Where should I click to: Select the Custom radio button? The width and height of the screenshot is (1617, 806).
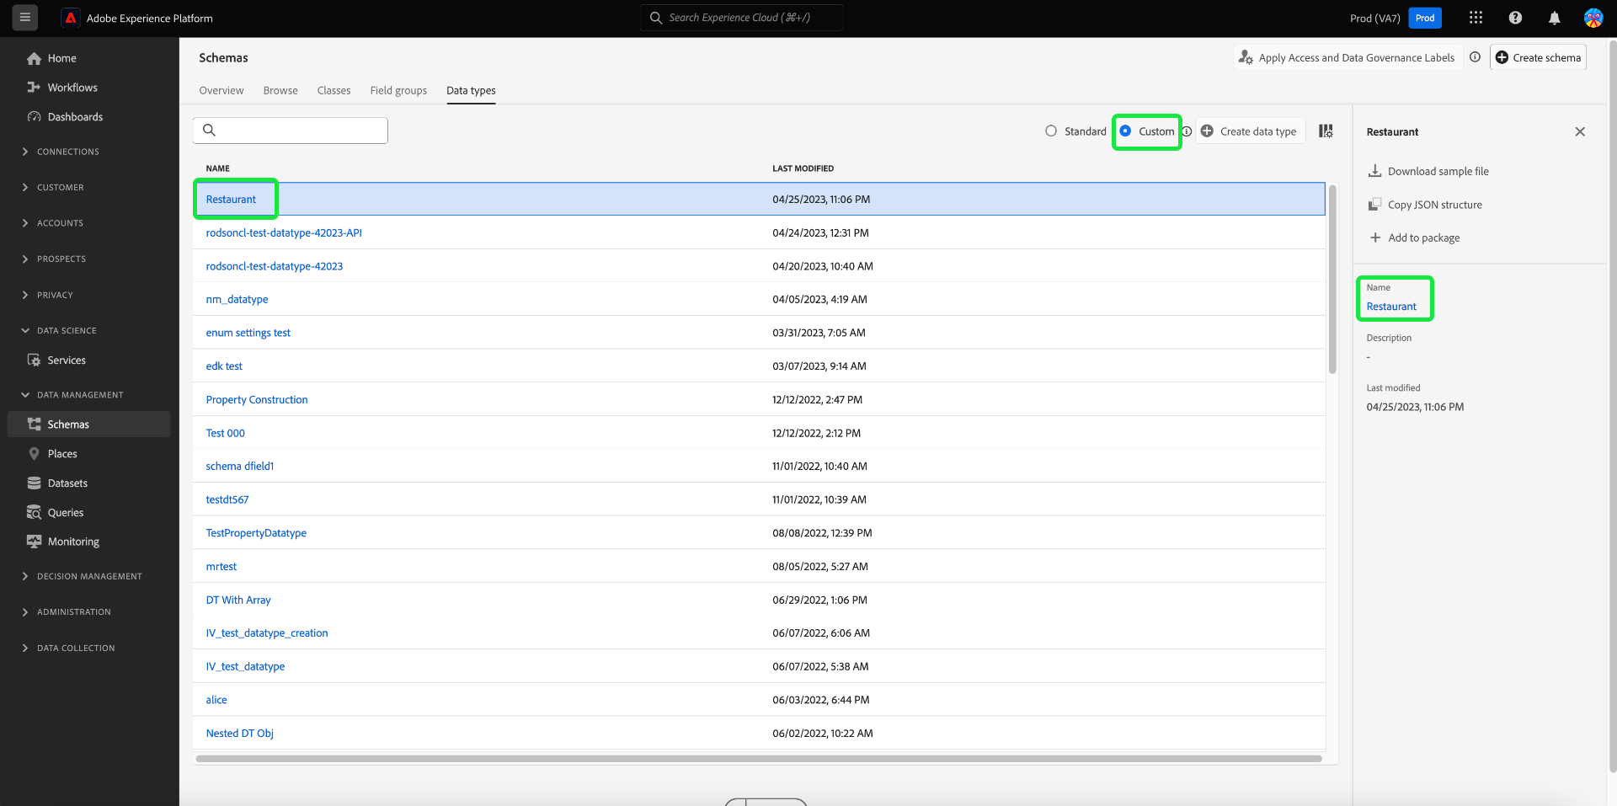[x=1125, y=131]
